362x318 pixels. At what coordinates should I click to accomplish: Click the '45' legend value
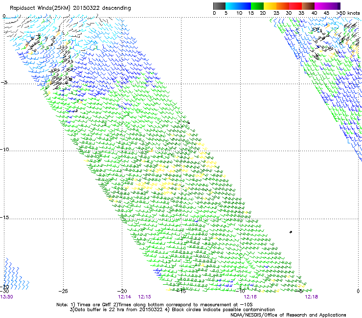[326, 13]
